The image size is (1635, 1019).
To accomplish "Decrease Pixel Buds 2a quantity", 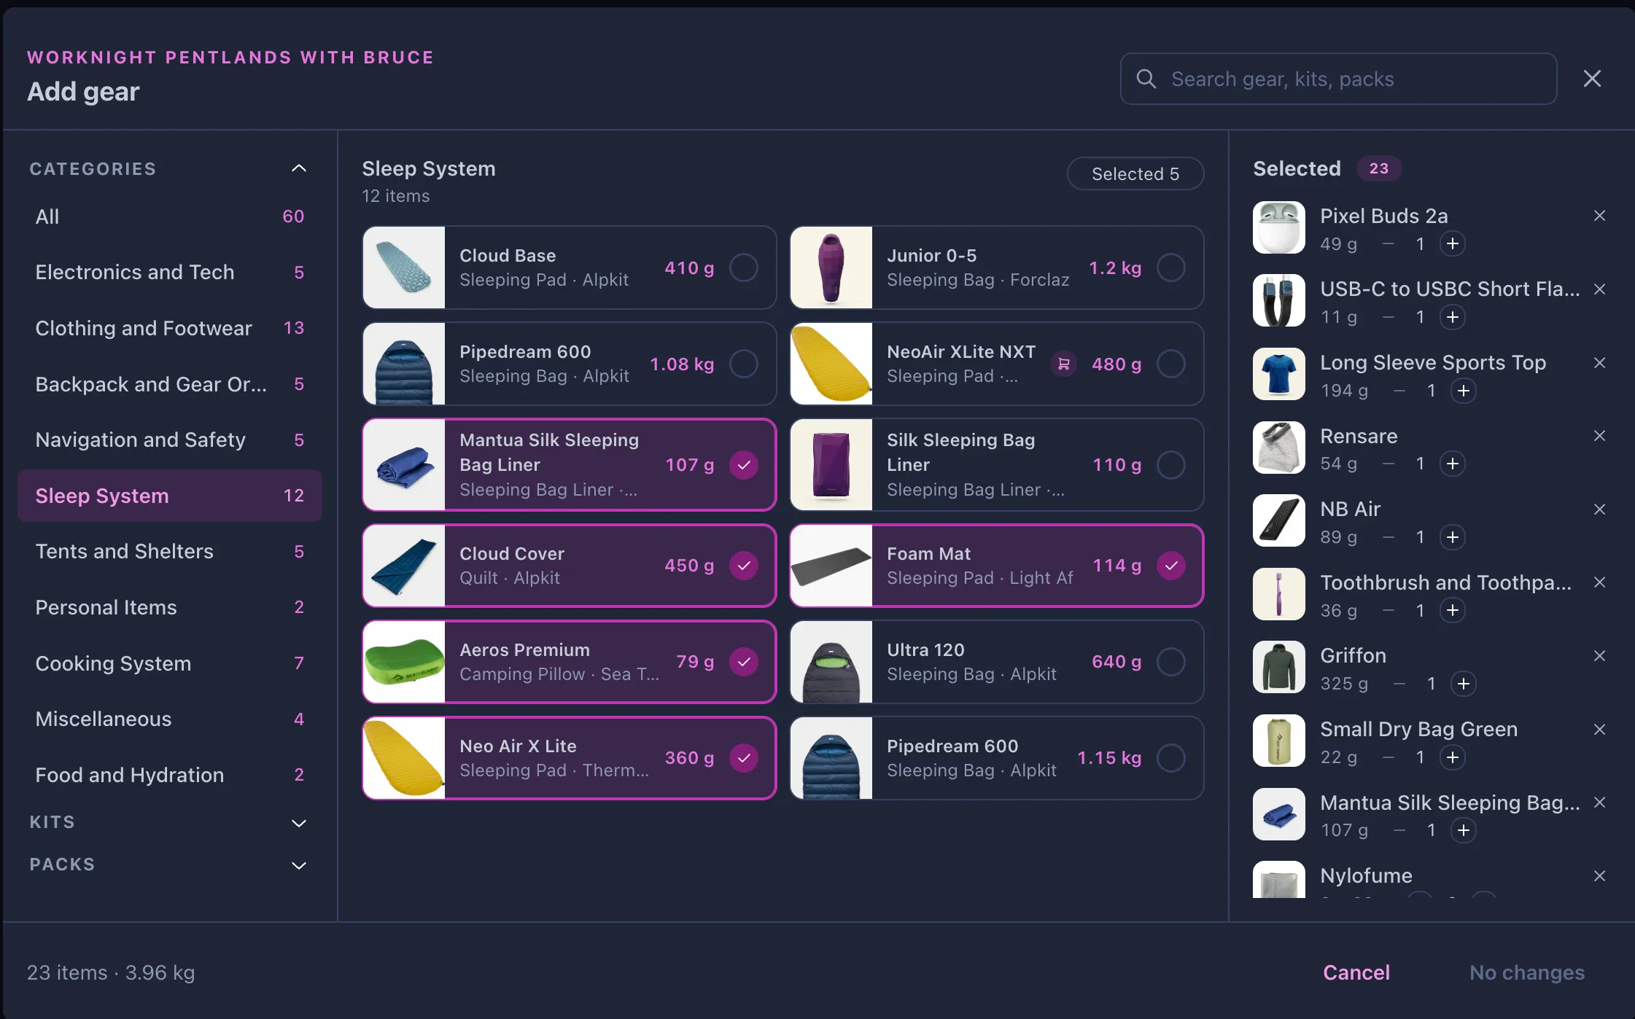I will click(1389, 244).
